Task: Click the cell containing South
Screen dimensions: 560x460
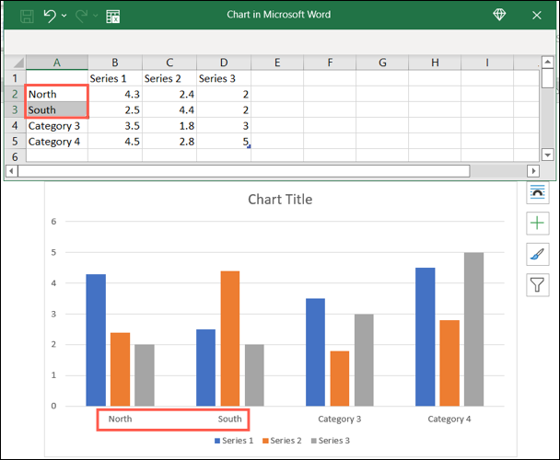Action: coord(57,109)
